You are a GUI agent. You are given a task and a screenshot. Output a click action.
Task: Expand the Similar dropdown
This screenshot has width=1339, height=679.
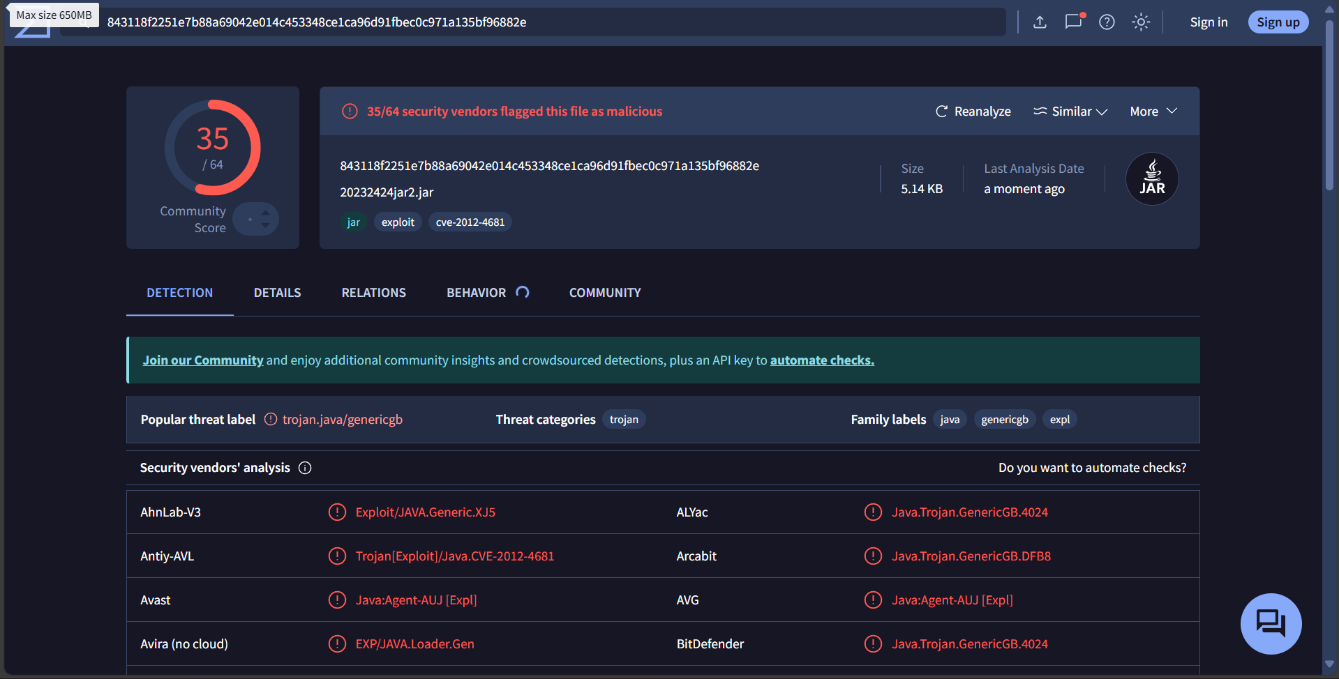coord(1070,112)
